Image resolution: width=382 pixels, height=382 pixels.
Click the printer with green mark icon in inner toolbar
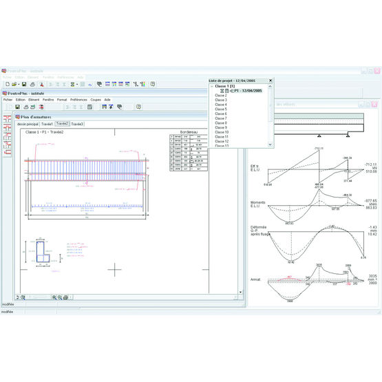(33, 107)
